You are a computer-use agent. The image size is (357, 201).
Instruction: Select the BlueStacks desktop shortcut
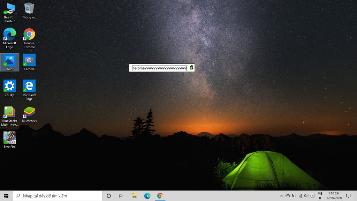pos(29,114)
